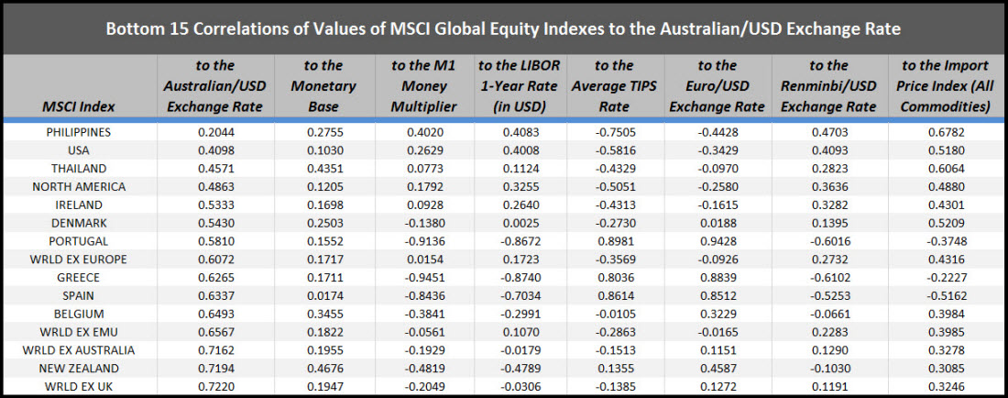Image resolution: width=1008 pixels, height=398 pixels.
Task: Click the THAILAND row label
Action: click(x=79, y=169)
